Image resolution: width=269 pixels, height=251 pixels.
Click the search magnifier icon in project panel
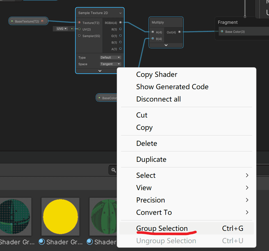(x=113, y=170)
